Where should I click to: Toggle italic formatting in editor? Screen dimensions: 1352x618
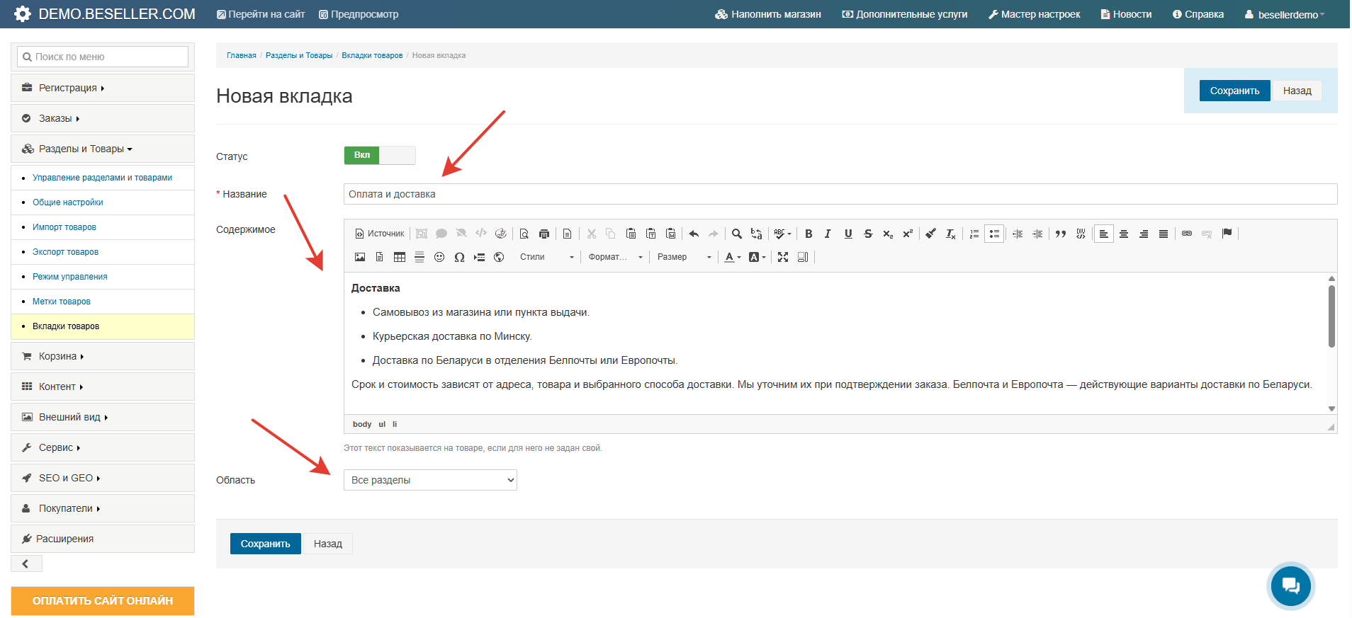click(x=828, y=234)
